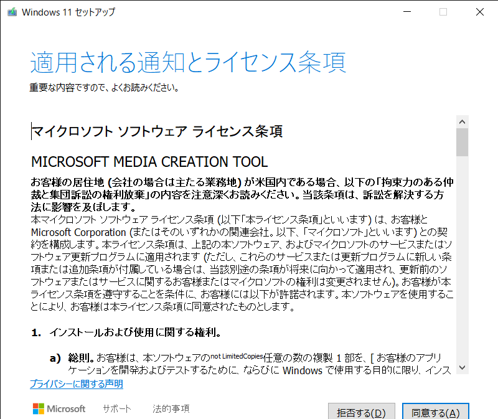The image size is (498, 419).
Task: Accept the license with 同意する(A) button
Action: (x=435, y=412)
